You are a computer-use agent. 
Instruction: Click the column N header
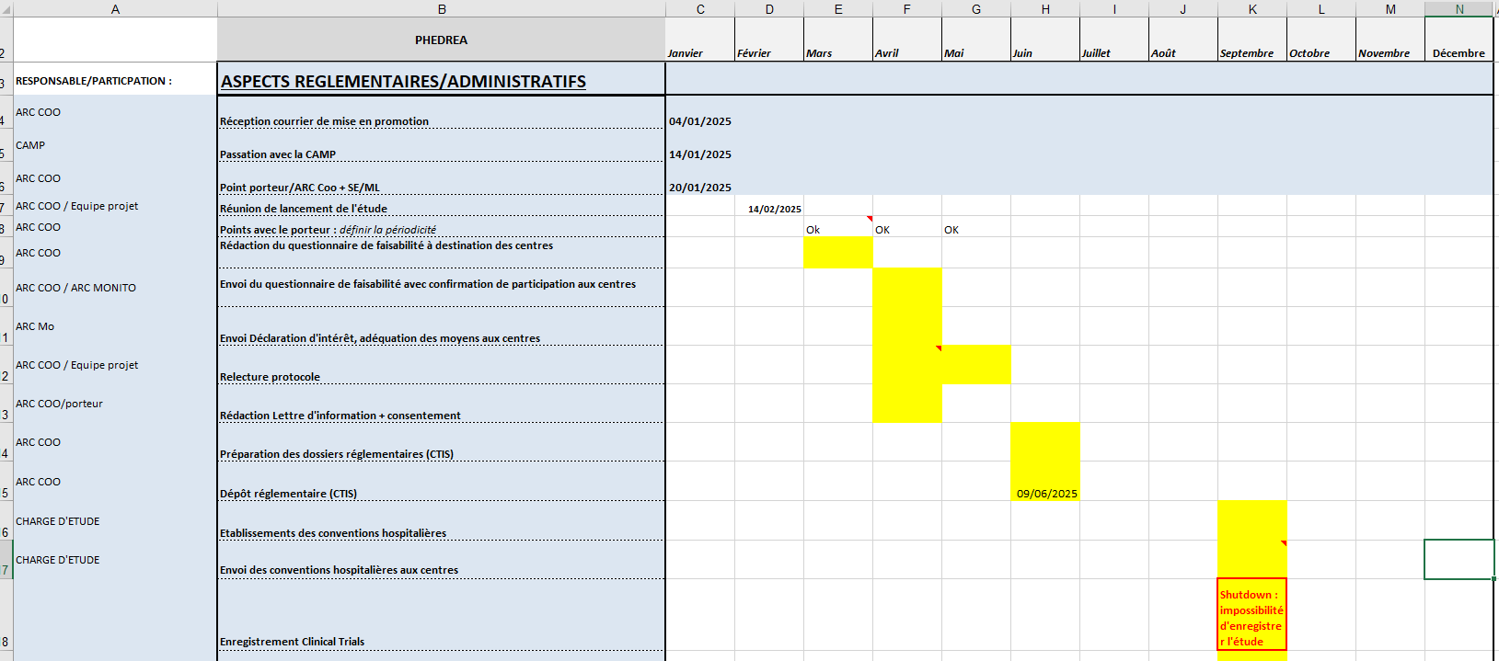click(x=1459, y=9)
